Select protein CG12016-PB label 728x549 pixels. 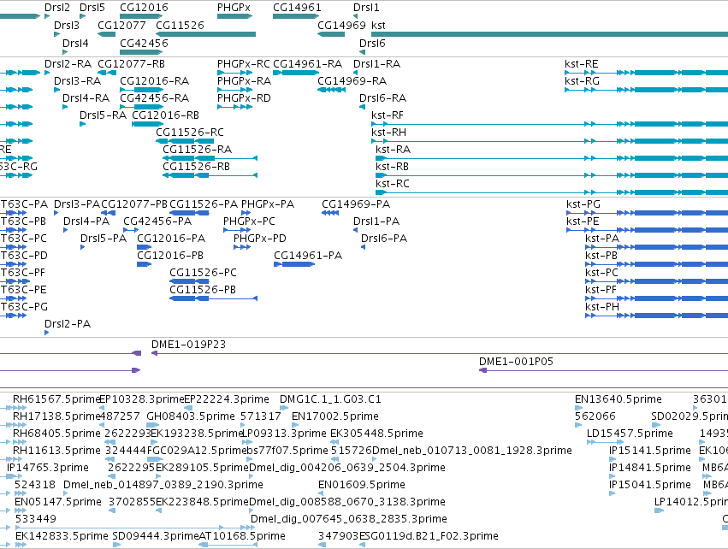point(170,256)
